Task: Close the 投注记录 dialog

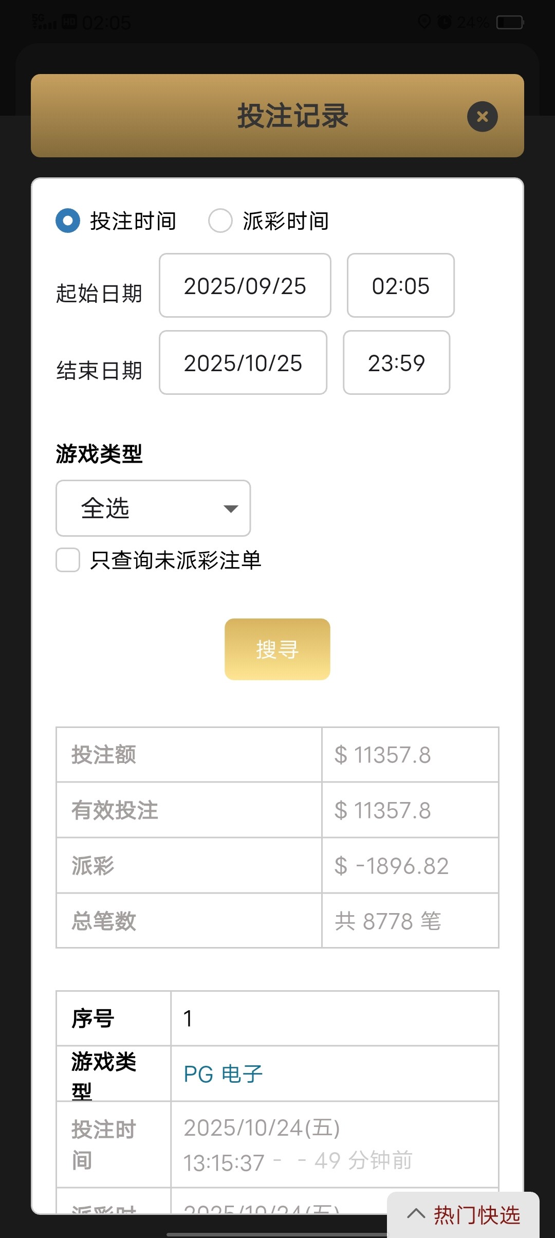Action: [482, 117]
